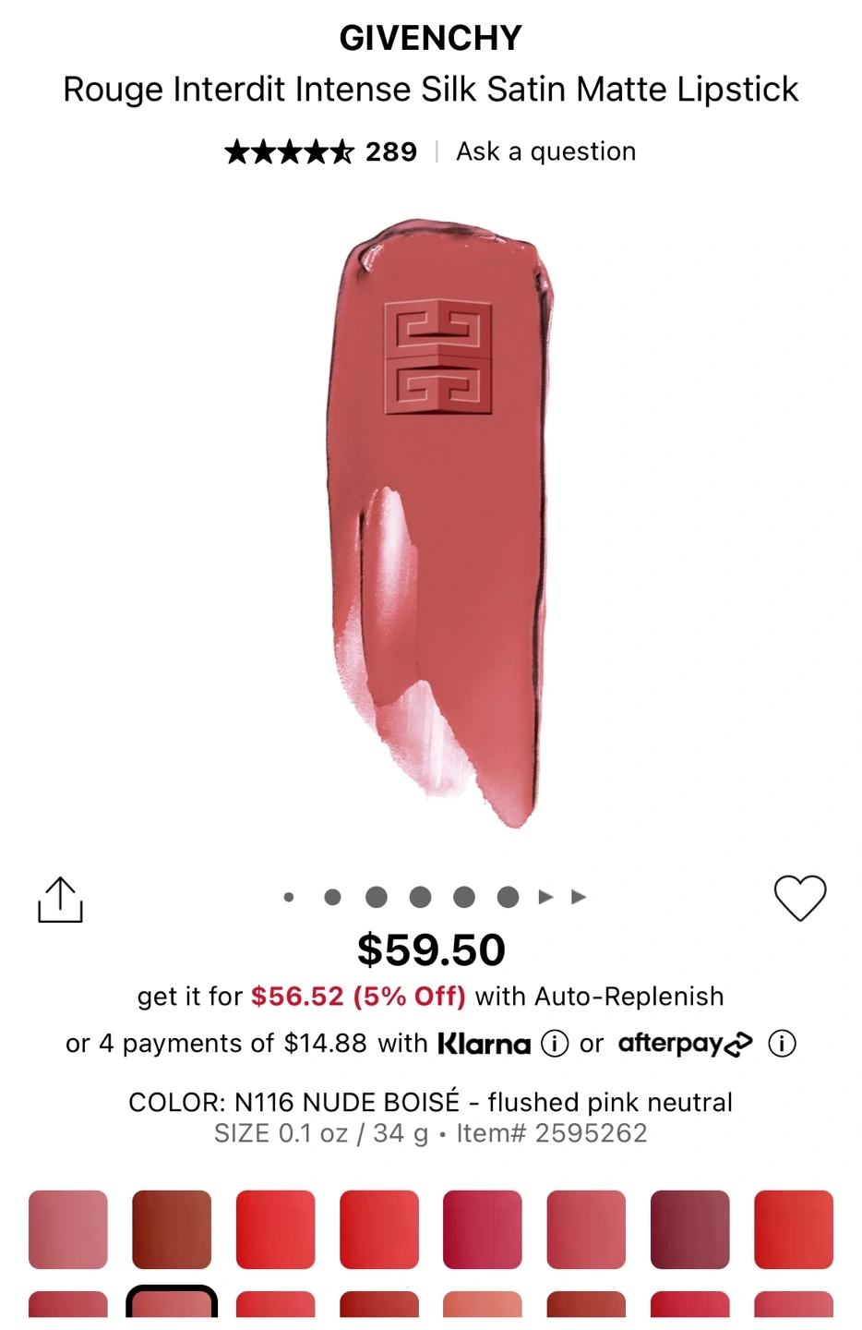Viewport: 862px width, 1330px height.
Task: Play the last product video arrow
Action: point(579,897)
